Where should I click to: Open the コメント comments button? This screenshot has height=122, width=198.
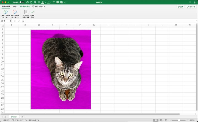tap(191, 7)
